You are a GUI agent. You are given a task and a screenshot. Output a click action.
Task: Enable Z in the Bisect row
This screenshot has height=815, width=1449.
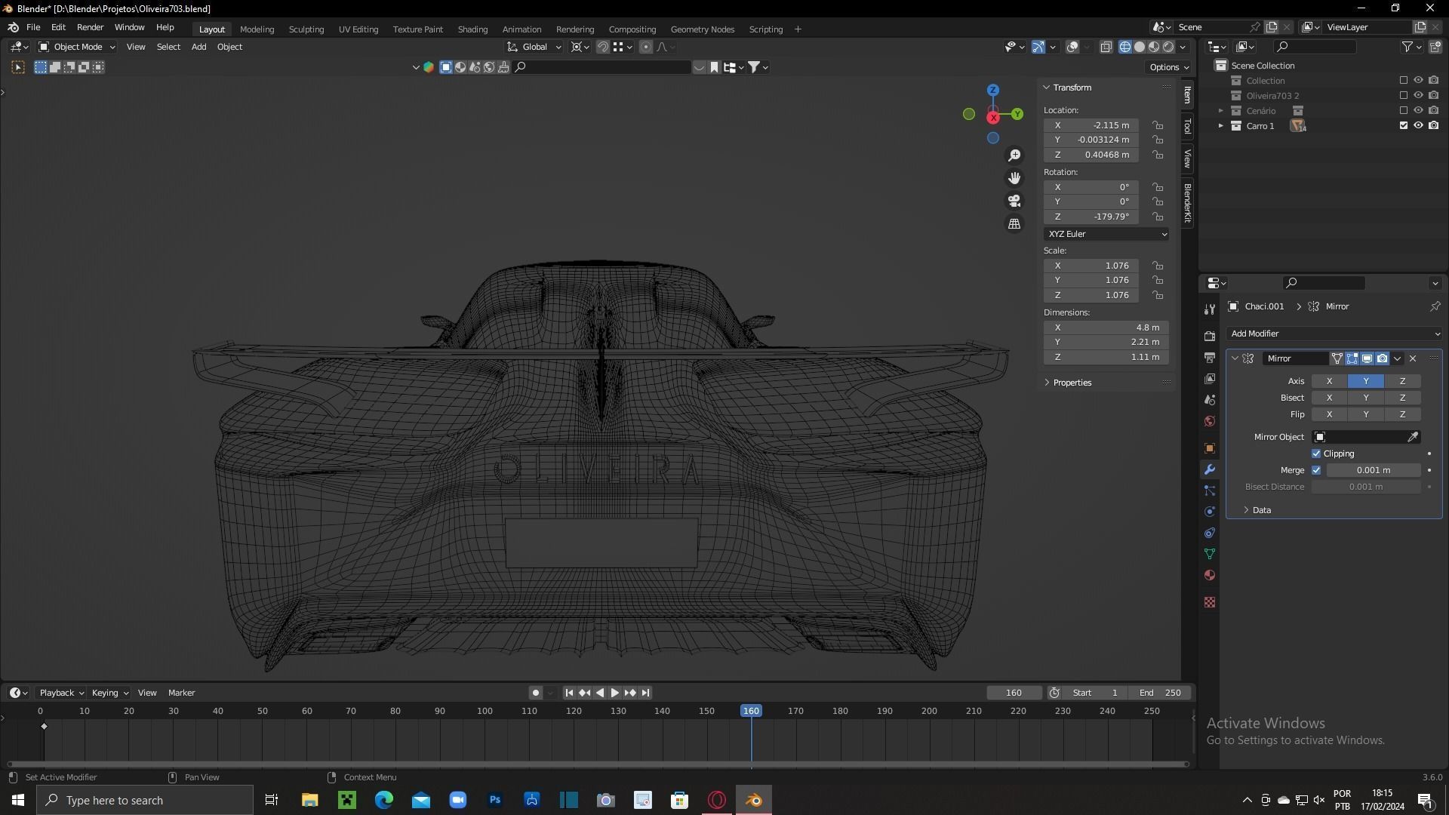coord(1402,398)
